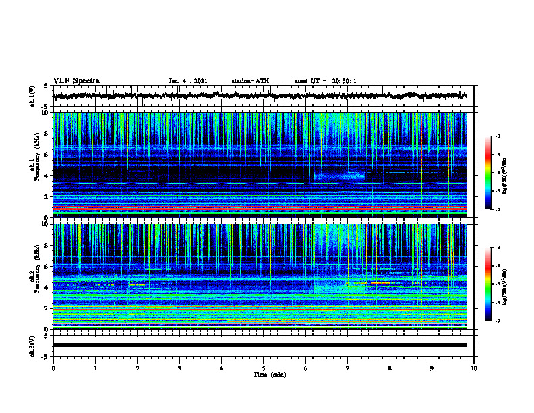Click the time axis tick label "2"
This screenshot has width=534, height=413.
click(x=138, y=368)
